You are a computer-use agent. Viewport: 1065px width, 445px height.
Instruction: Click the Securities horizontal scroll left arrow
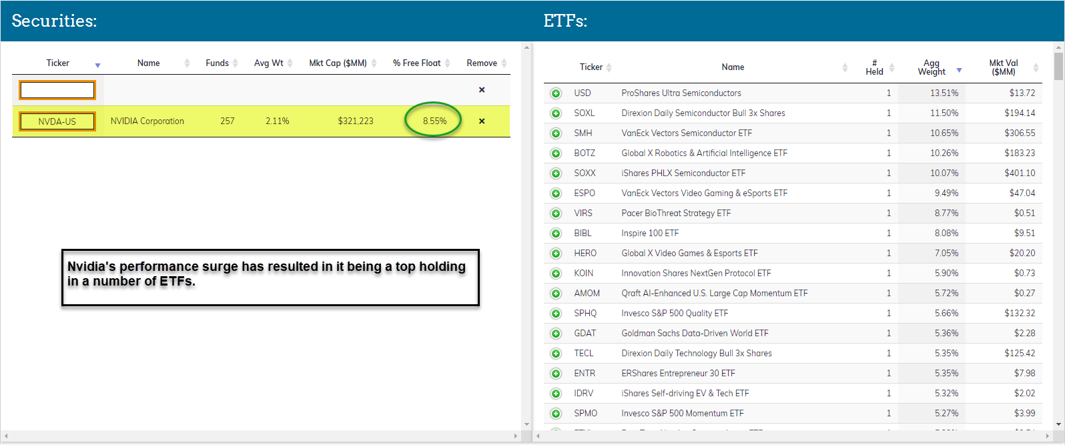[x=5, y=436]
